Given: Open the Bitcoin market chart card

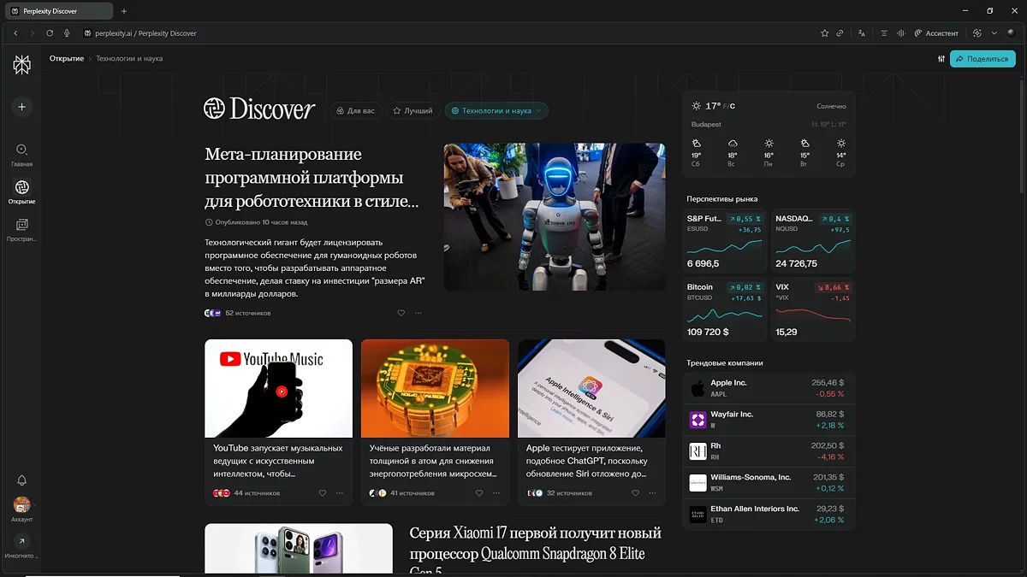Looking at the screenshot, I should pos(724,309).
